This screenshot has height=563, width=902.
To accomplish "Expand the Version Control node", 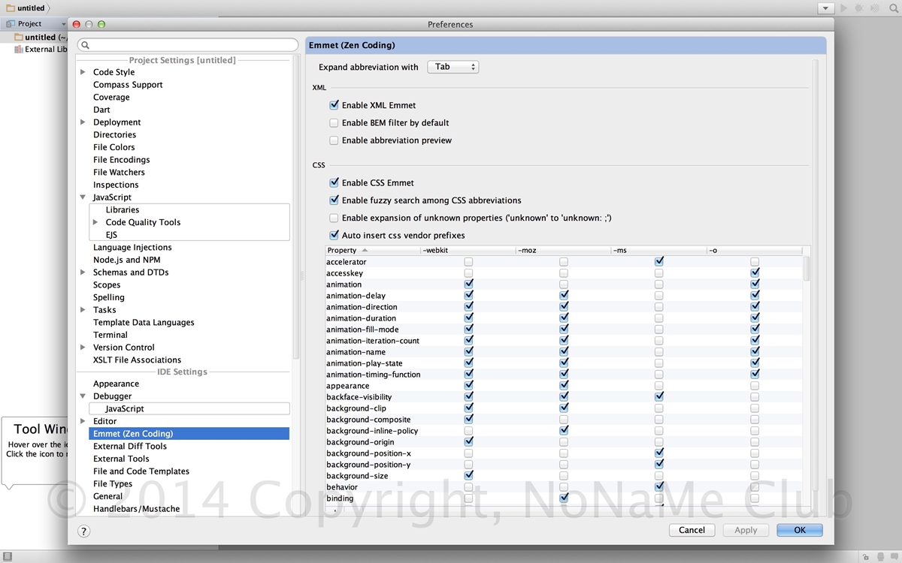I will click(83, 348).
